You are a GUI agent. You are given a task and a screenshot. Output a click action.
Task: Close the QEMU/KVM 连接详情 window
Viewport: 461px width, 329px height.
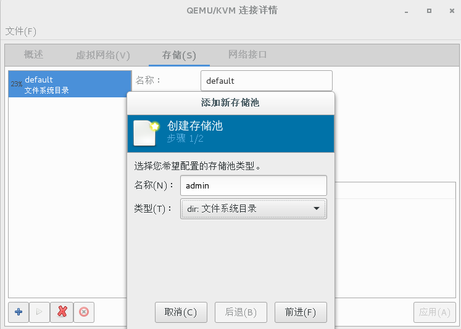pos(452,11)
